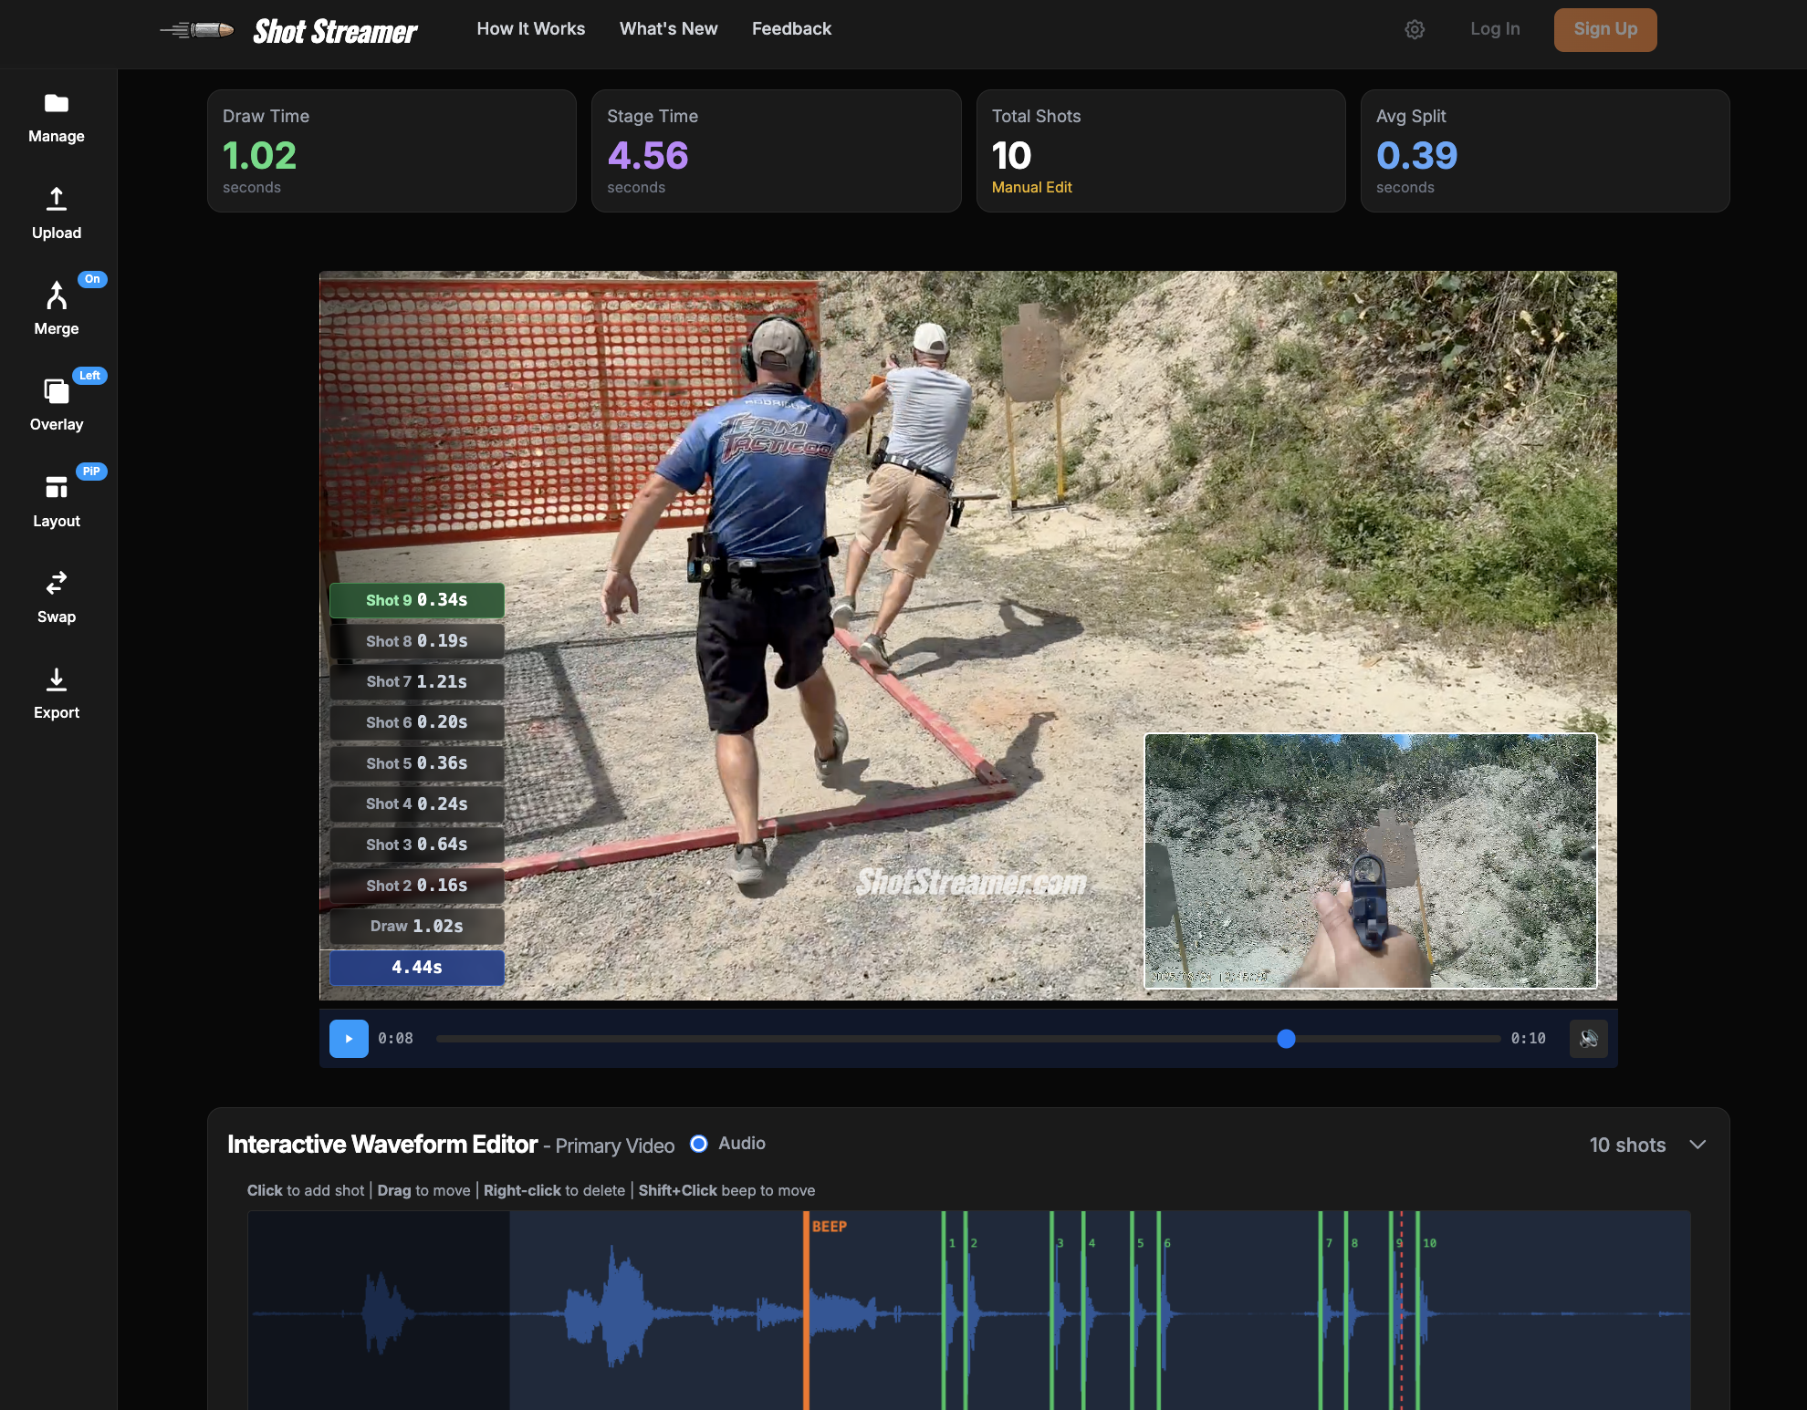Viewport: 1807px width, 1410px height.
Task: Select the Audio radio button
Action: tap(699, 1144)
